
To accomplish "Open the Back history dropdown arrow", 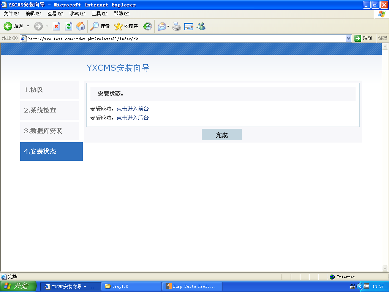I will (28, 26).
